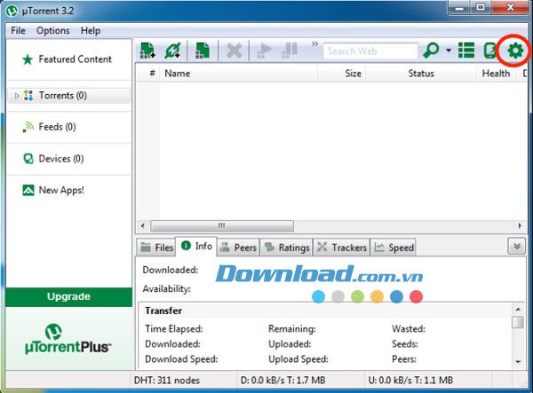
Task: Sort by the # column header
Action: (x=152, y=73)
